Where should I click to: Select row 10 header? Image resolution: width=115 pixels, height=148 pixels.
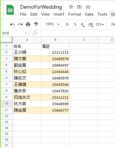[x=7, y=104]
